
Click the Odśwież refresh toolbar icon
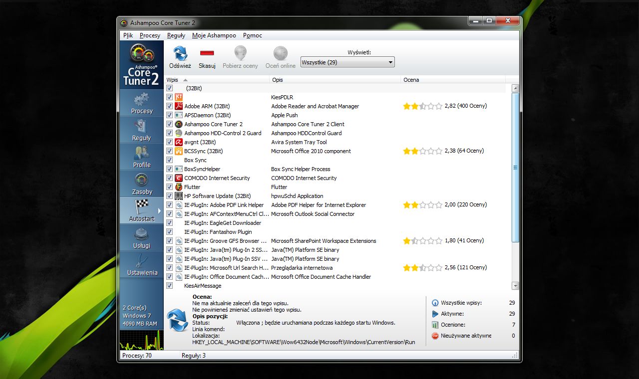(180, 53)
